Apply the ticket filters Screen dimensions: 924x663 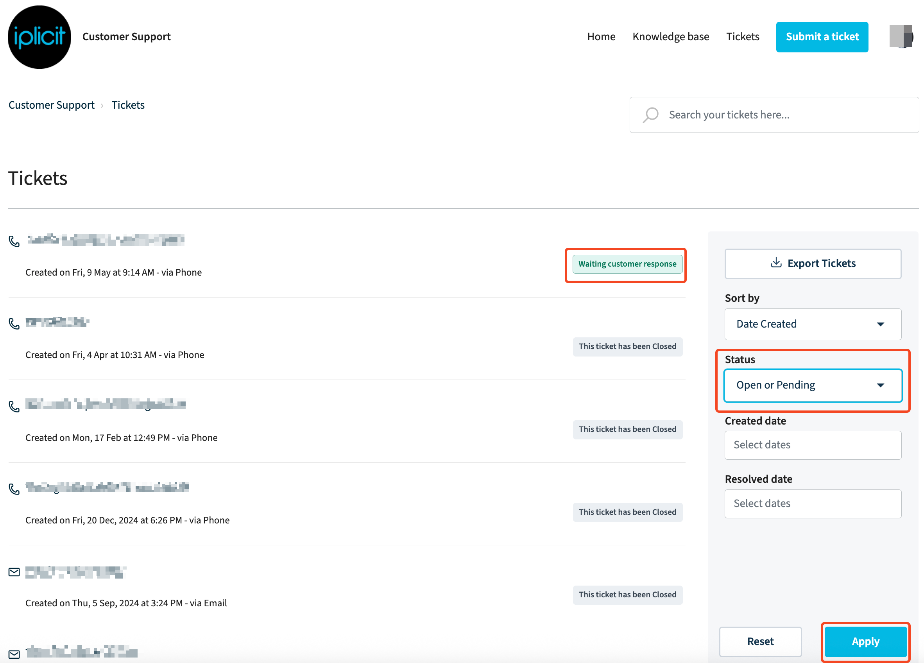click(865, 641)
